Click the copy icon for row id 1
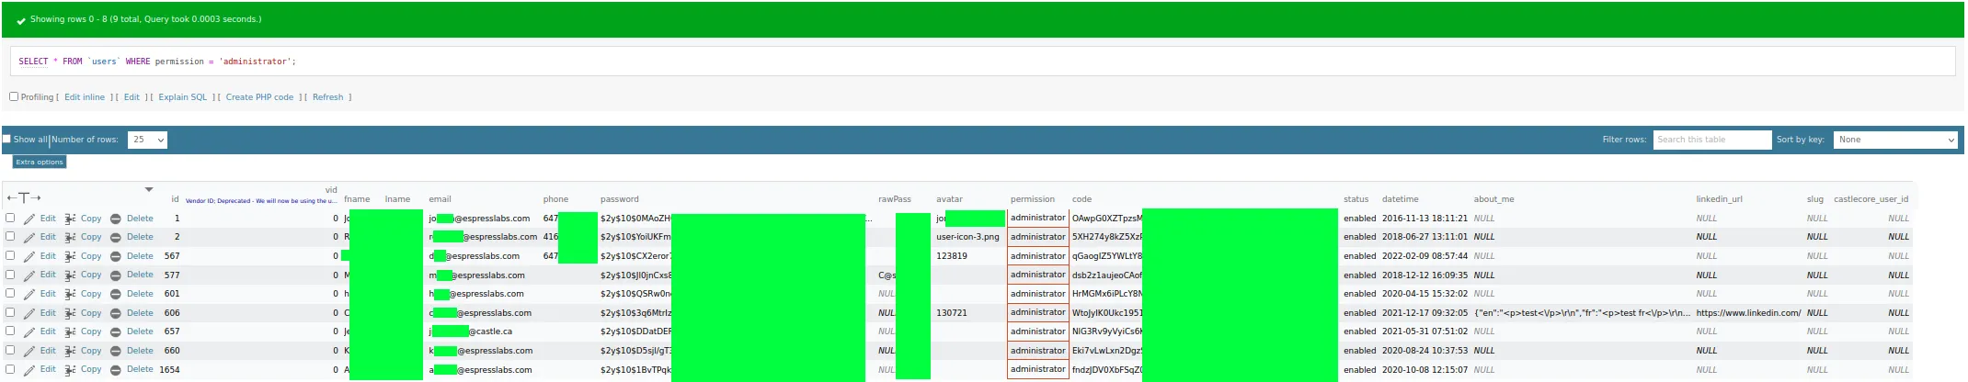The width and height of the screenshot is (1968, 382). pos(70,219)
